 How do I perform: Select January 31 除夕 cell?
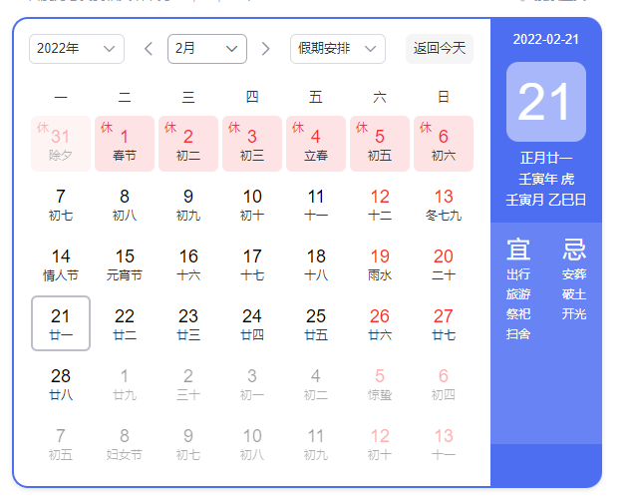tap(61, 144)
